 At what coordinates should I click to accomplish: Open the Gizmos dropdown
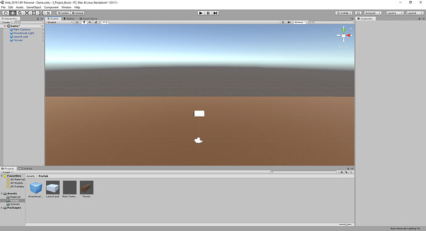click(300, 22)
